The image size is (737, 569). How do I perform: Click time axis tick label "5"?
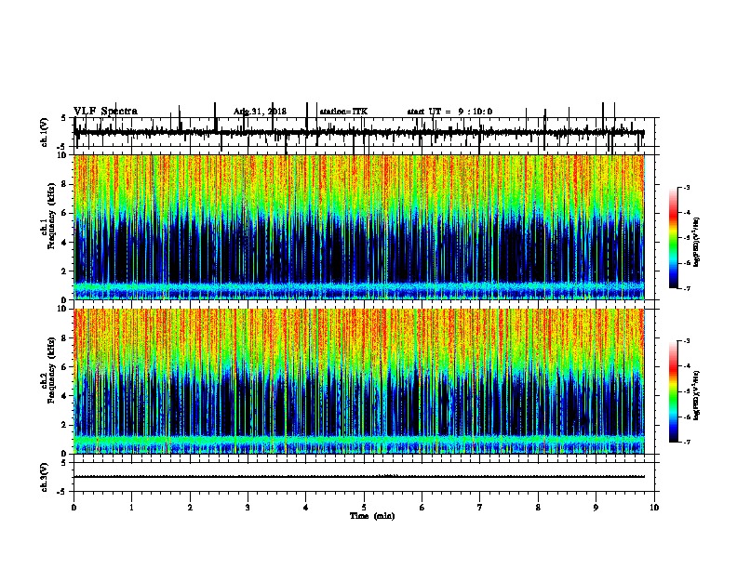(364, 508)
